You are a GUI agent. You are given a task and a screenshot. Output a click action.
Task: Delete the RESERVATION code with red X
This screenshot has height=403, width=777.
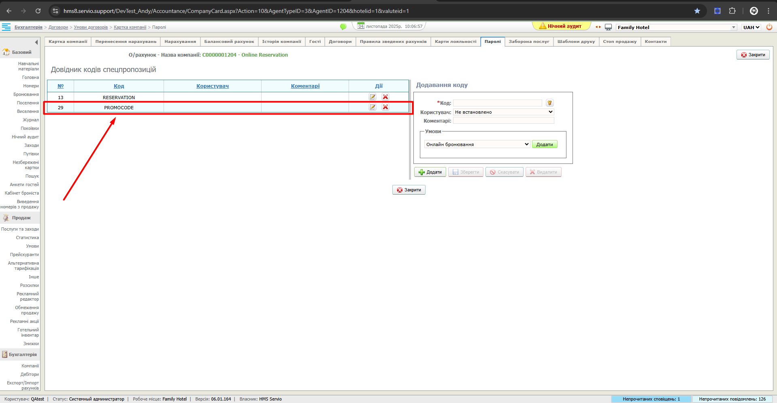coord(385,97)
